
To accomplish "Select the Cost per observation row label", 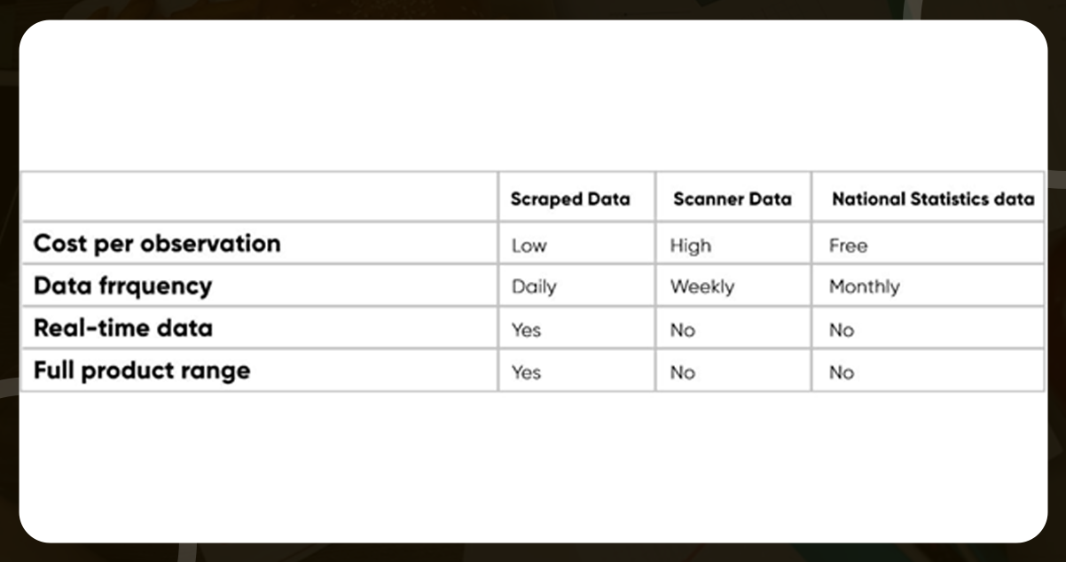I will click(x=157, y=244).
